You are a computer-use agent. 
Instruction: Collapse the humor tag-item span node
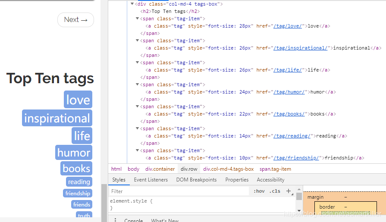click(x=138, y=84)
